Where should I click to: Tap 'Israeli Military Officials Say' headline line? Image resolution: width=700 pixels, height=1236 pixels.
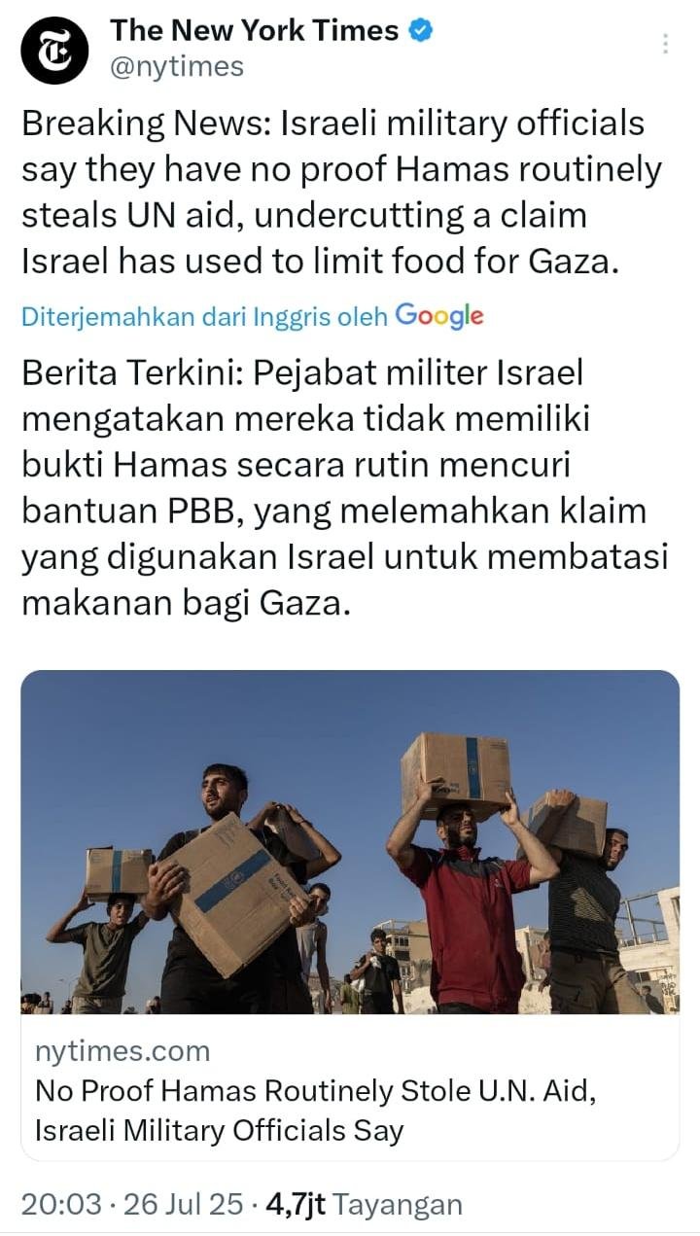pos(219,1131)
